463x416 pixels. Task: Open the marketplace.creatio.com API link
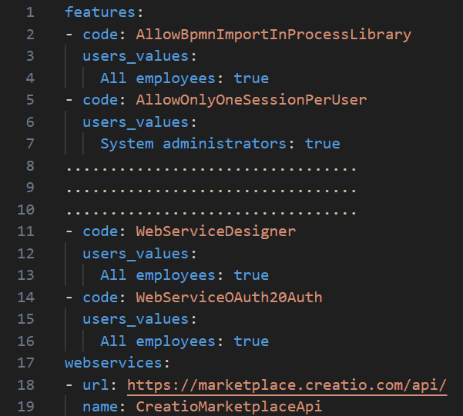[287, 385]
